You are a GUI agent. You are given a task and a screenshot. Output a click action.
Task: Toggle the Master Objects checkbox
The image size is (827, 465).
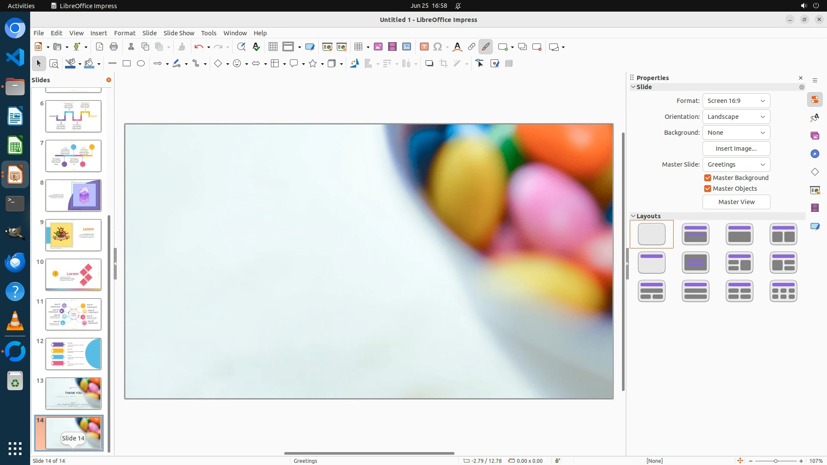point(708,189)
